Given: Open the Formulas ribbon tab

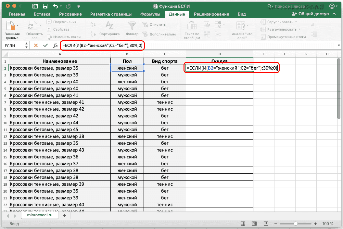Looking at the screenshot, I should [150, 14].
